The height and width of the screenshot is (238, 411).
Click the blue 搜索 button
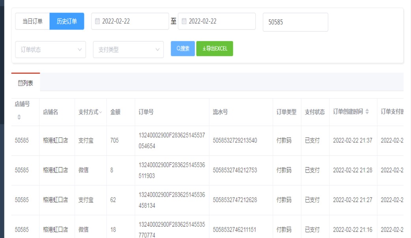[182, 49]
